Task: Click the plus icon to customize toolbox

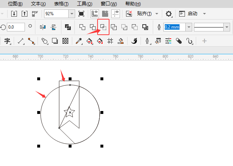Action: point(204,41)
